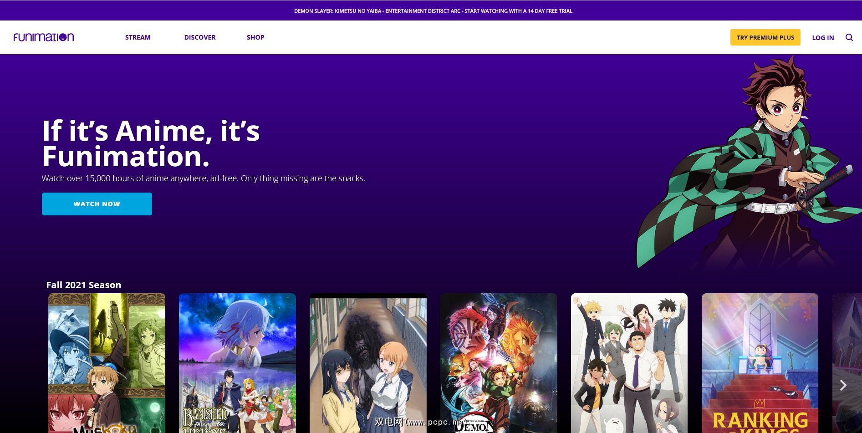Open the DISCOVER menu
The image size is (862, 433).
pos(200,37)
